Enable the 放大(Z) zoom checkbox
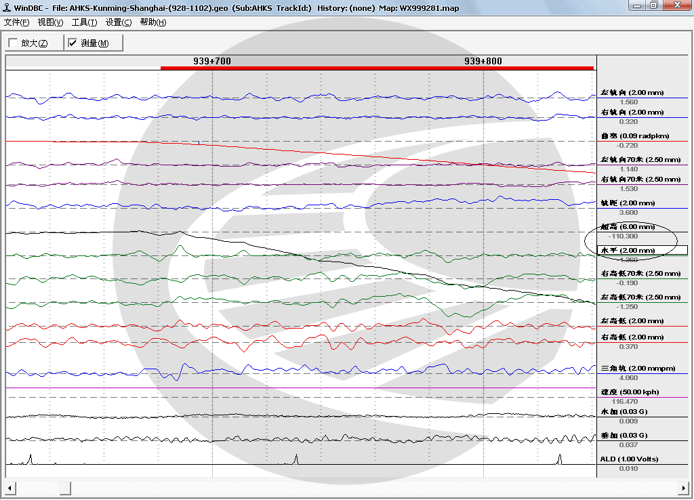 tap(14, 43)
